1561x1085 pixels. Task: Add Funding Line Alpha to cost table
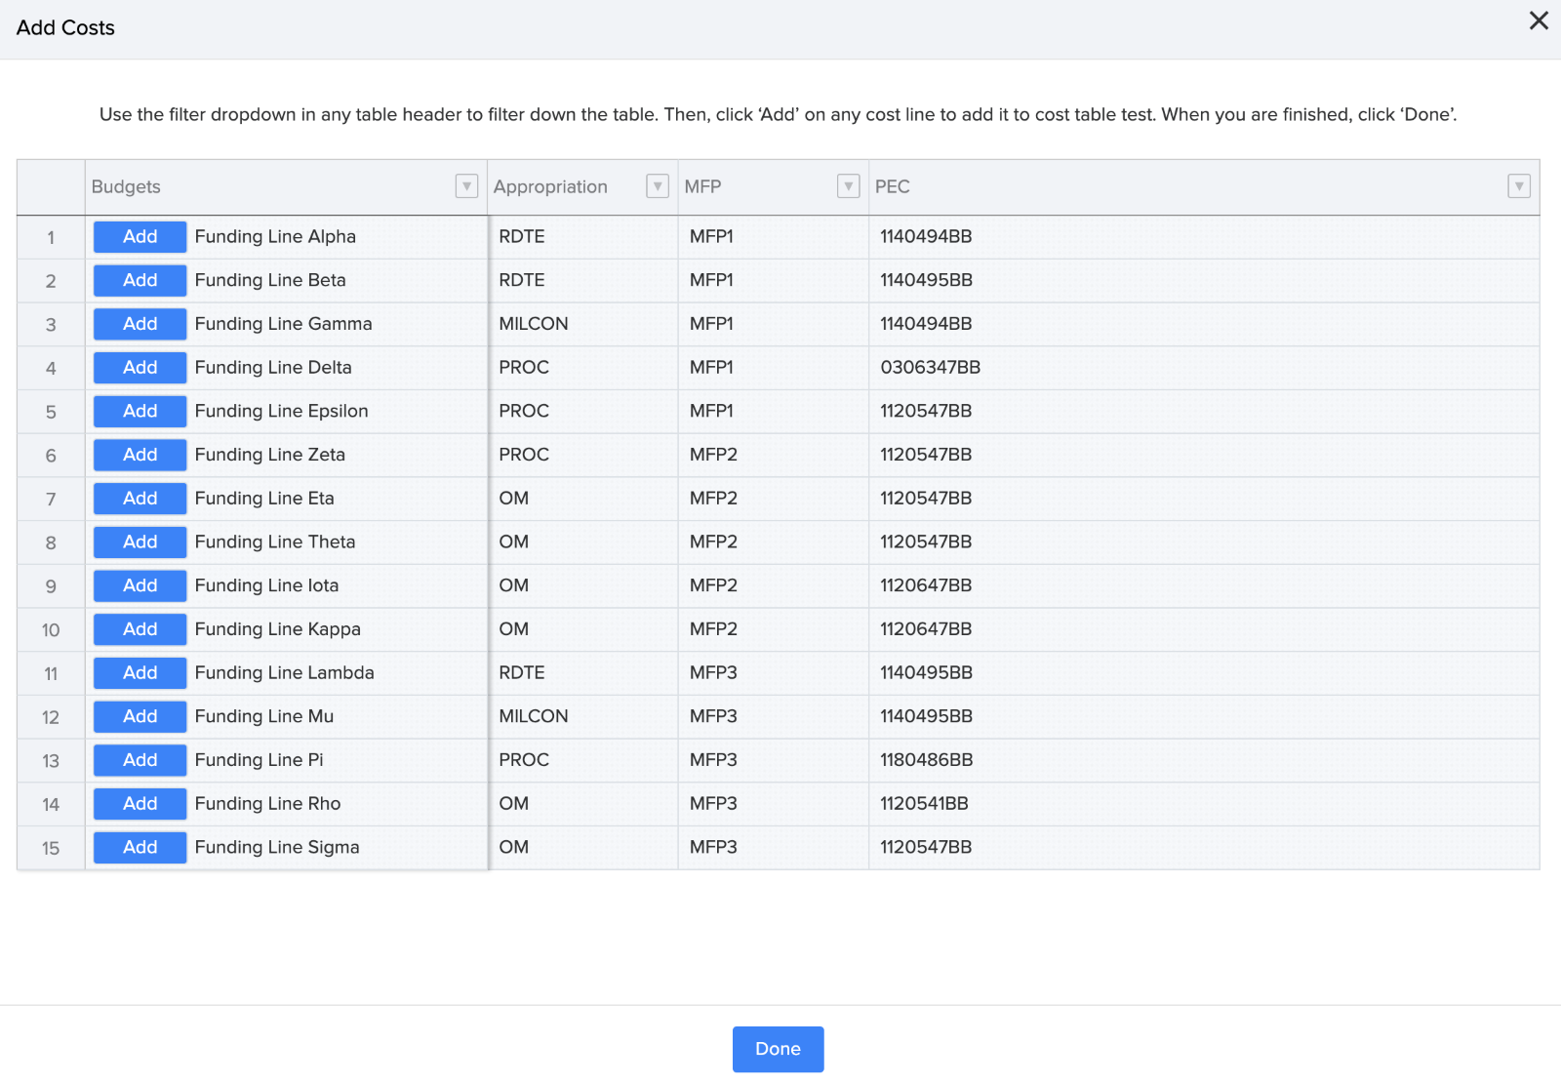[140, 237]
